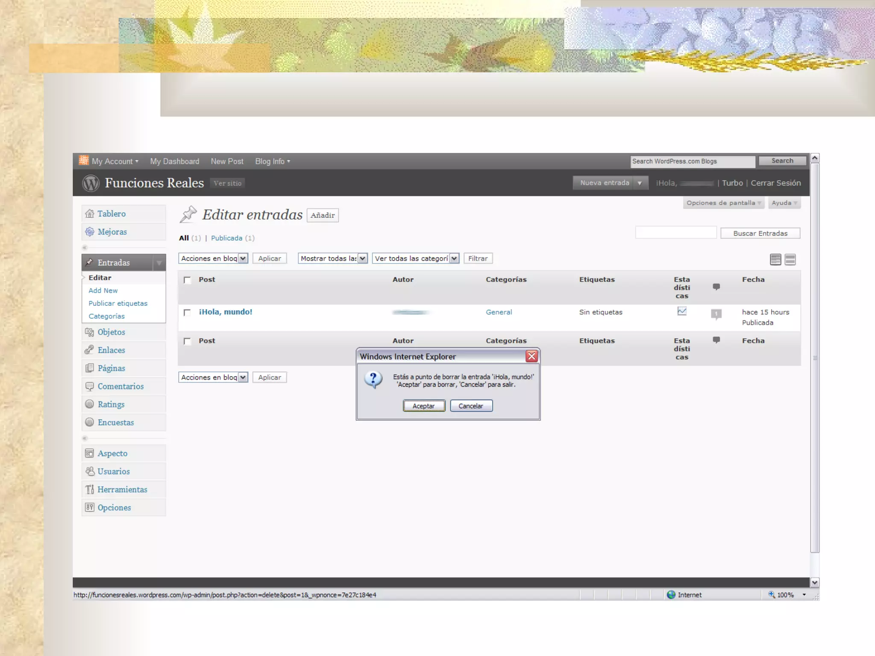Toggle select-all checkbox in top header row
Viewport: 875px width, 656px height.
pyautogui.click(x=187, y=280)
